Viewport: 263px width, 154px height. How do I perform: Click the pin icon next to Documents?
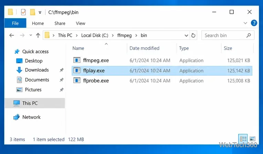click(62, 80)
